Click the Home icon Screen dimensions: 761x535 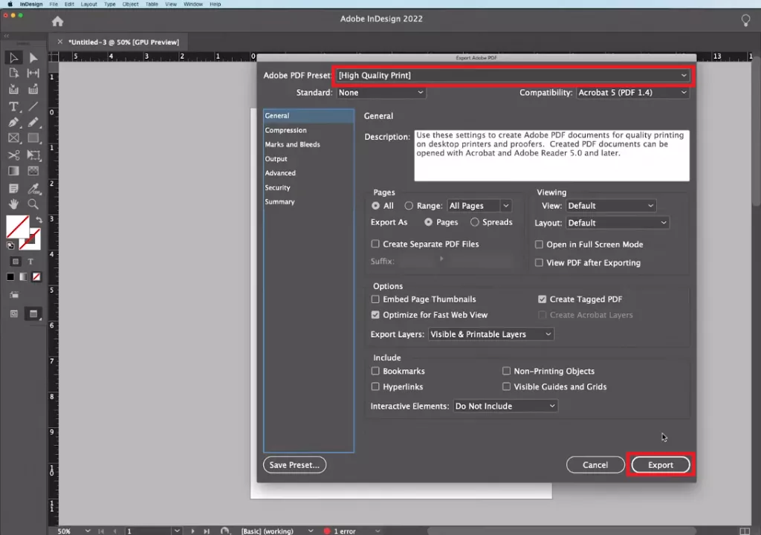[57, 22]
